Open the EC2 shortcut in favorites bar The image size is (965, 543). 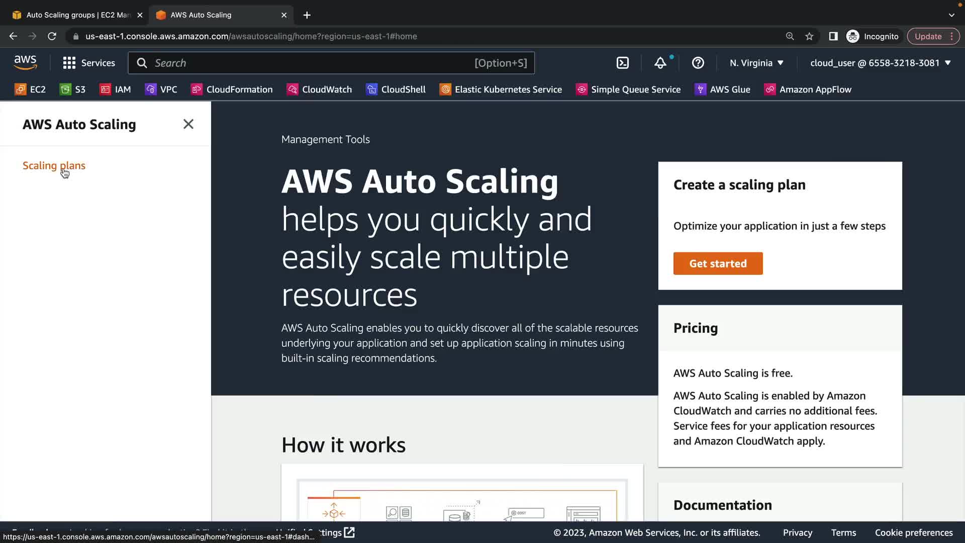30,89
